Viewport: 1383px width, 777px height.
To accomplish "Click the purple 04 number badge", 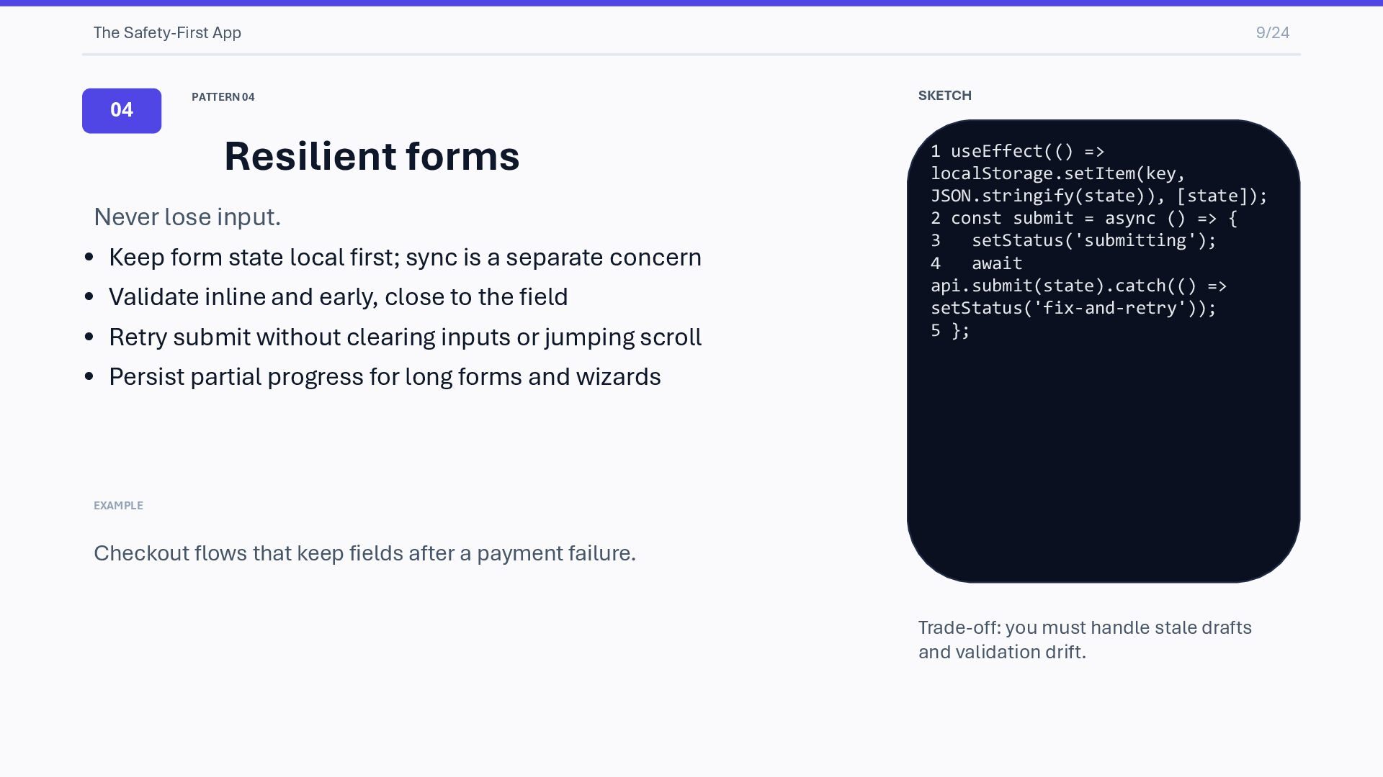I will [122, 111].
